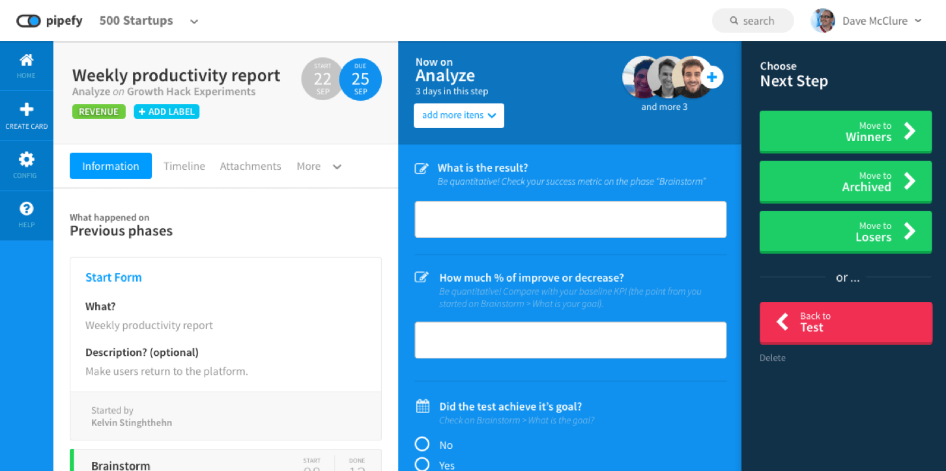Click arrow icon on Move to Losers

point(910,232)
